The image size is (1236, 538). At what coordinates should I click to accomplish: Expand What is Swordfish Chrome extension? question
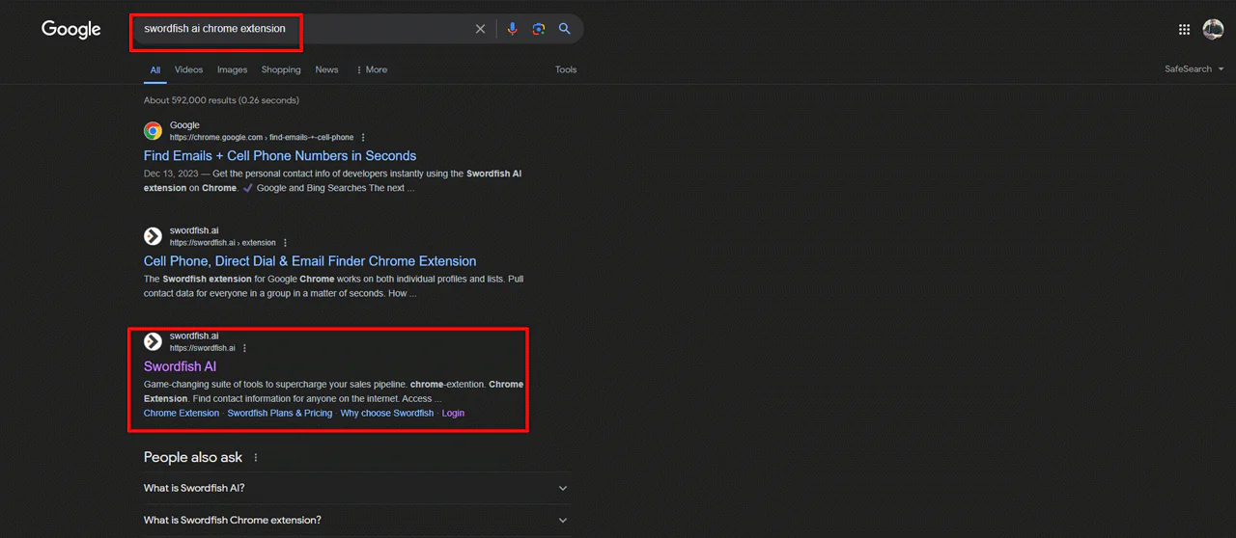click(x=357, y=521)
